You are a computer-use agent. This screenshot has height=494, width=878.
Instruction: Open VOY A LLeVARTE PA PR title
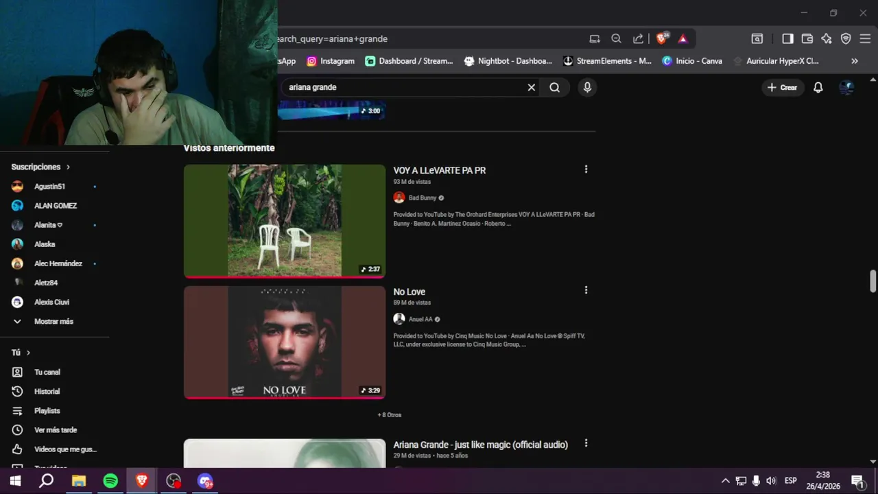(440, 170)
